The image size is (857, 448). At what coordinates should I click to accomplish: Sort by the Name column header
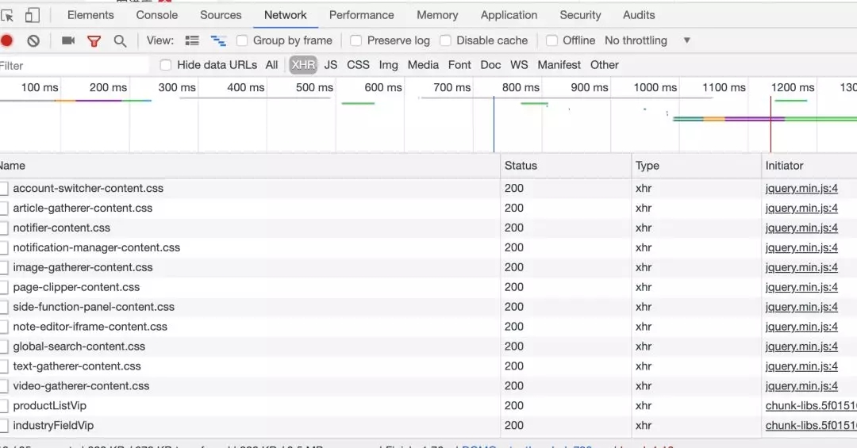click(x=250, y=166)
